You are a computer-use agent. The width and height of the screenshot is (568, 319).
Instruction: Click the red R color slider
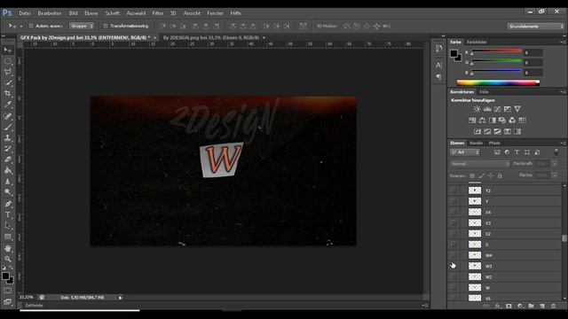click(496, 51)
